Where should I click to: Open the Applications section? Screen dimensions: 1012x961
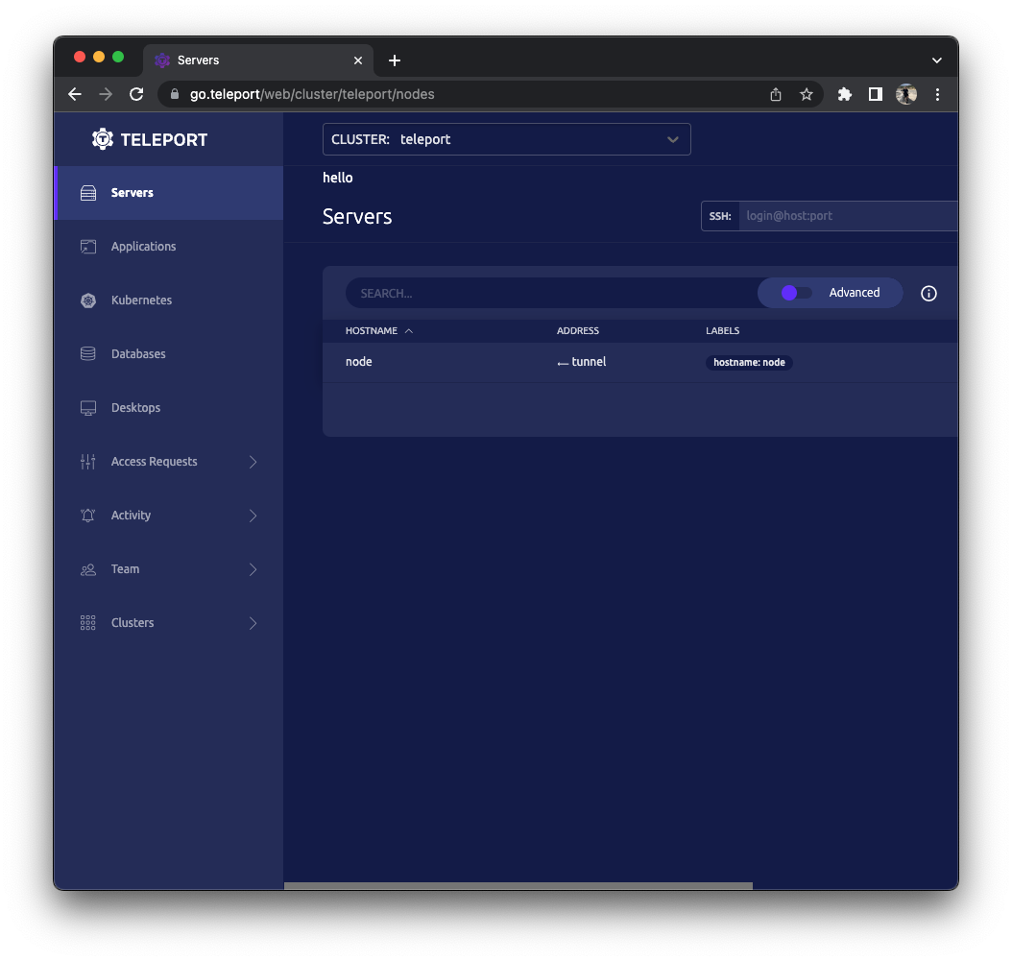141,246
